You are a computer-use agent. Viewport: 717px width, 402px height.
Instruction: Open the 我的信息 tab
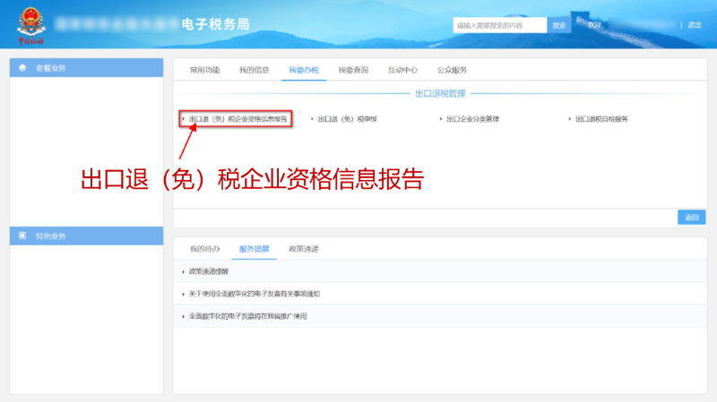pyautogui.click(x=254, y=70)
